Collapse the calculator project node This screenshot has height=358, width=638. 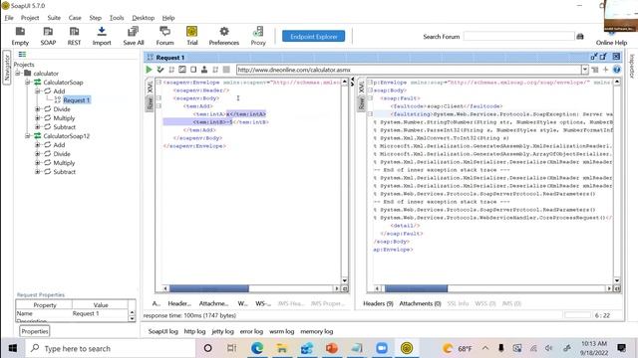click(18, 73)
